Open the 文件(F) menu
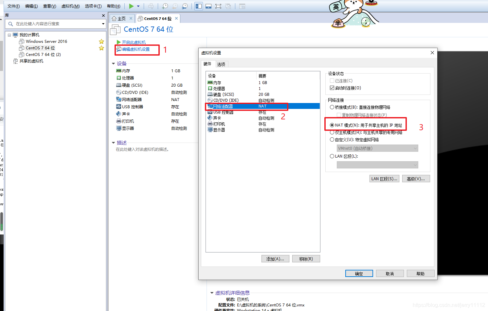 pos(13,6)
